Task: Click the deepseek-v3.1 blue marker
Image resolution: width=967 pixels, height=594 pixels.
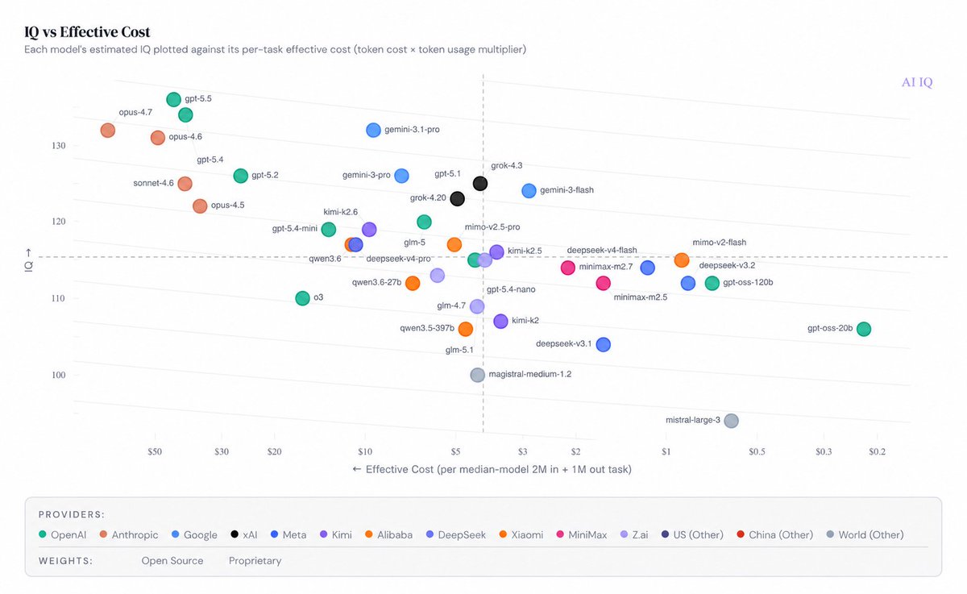Action: coord(603,345)
